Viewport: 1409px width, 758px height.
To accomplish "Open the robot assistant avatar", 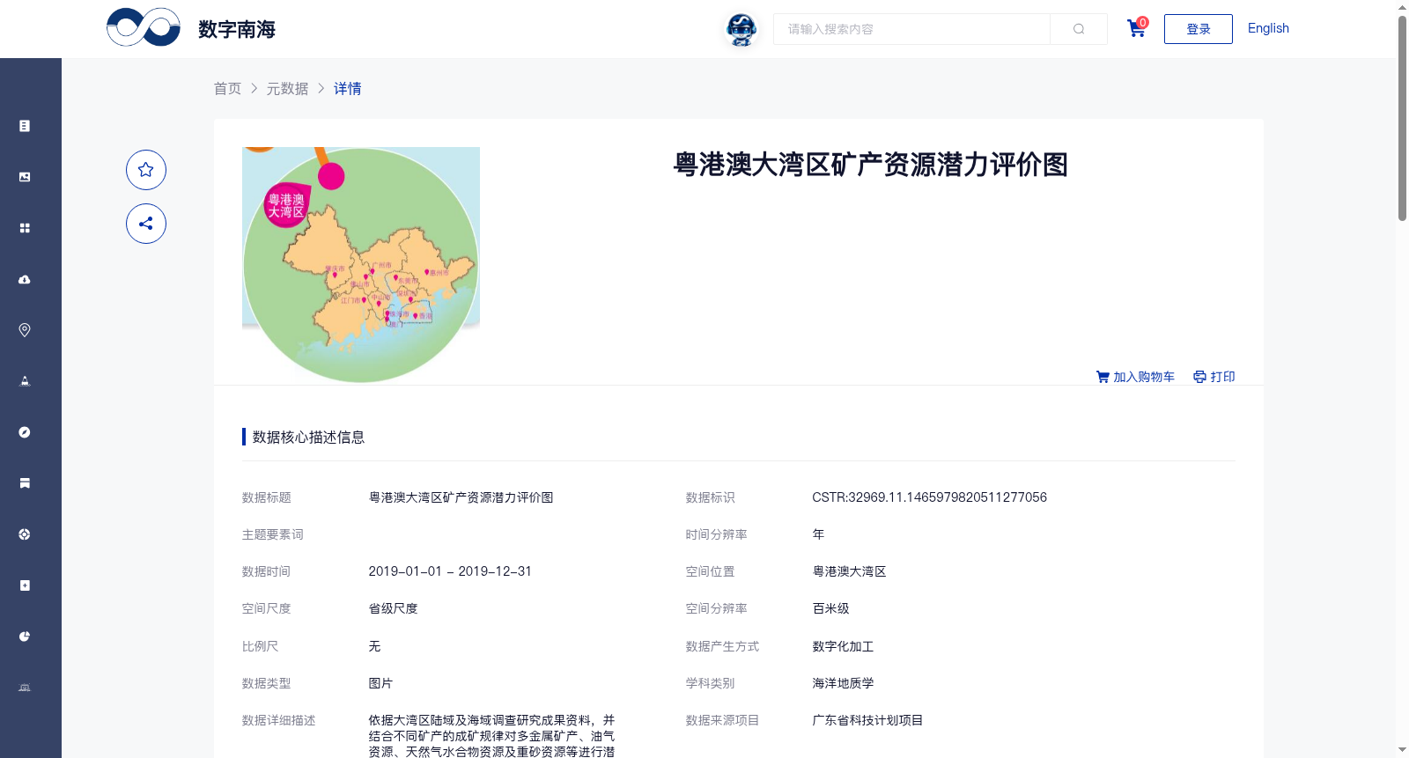I will pos(741,29).
